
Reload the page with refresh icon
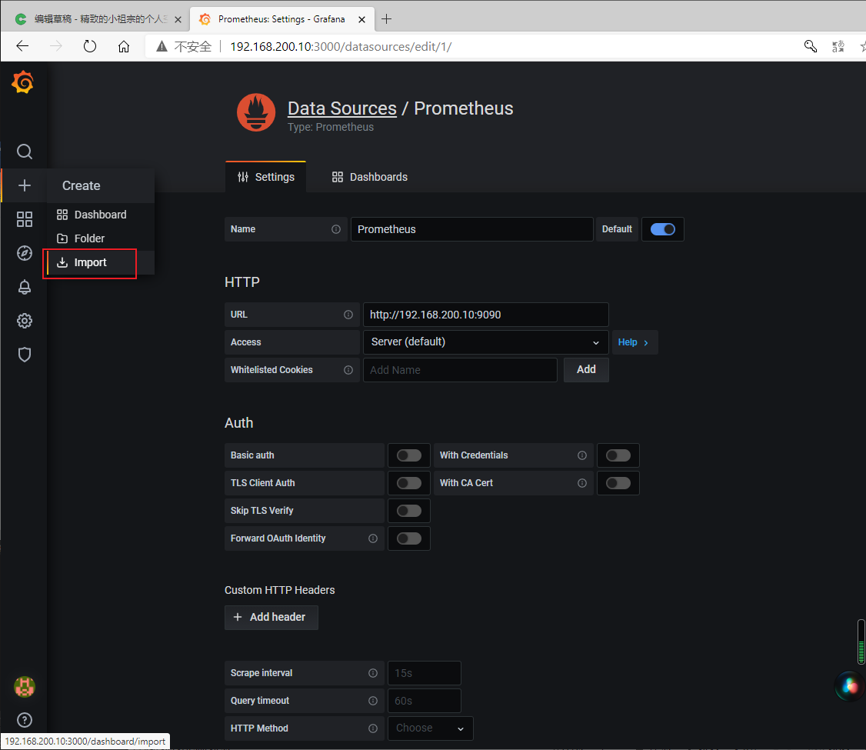tap(89, 46)
